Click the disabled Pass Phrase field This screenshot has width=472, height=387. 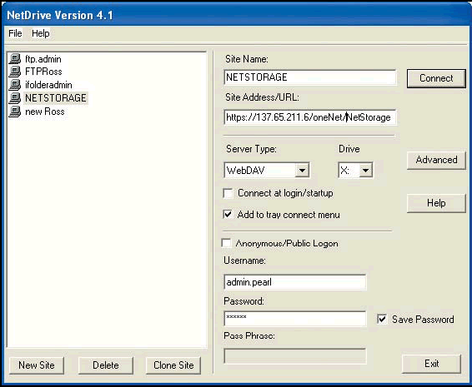click(295, 356)
